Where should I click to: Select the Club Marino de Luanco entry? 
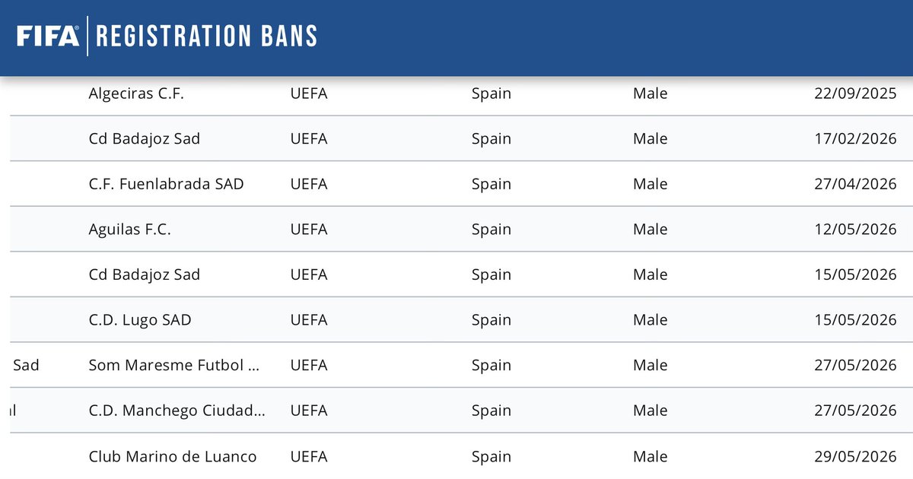173,456
